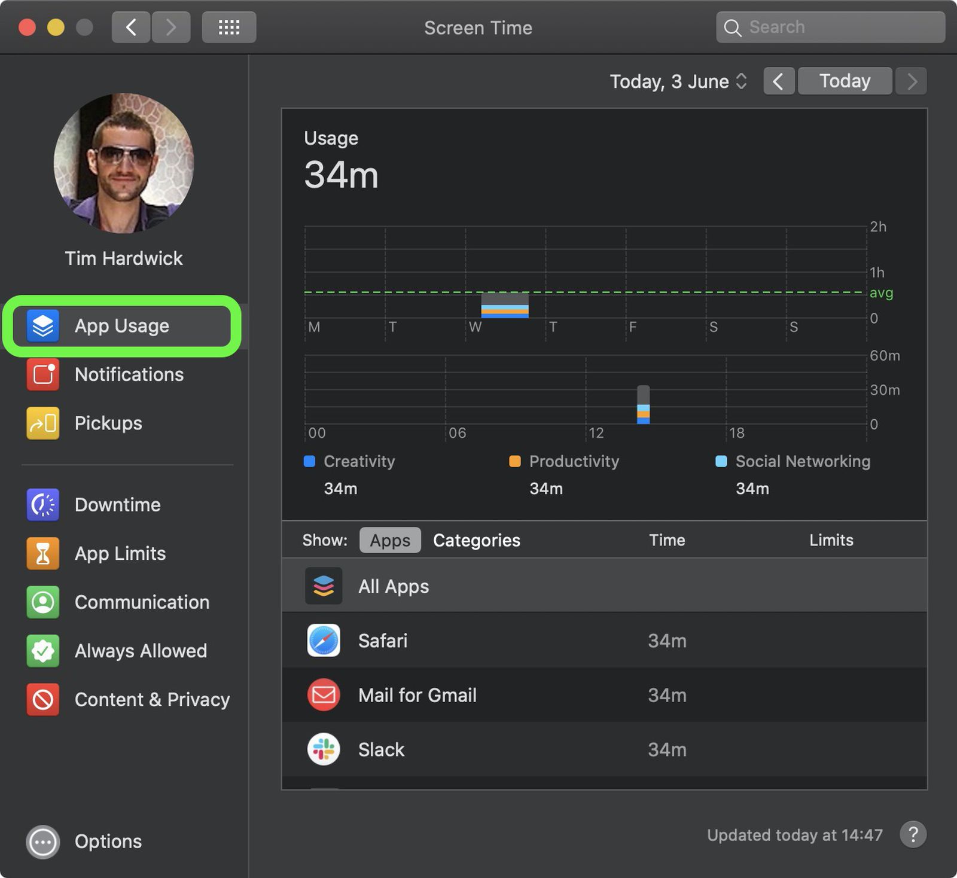This screenshot has height=878, width=957.
Task: Select App Usage in the sidebar
Action: (x=121, y=326)
